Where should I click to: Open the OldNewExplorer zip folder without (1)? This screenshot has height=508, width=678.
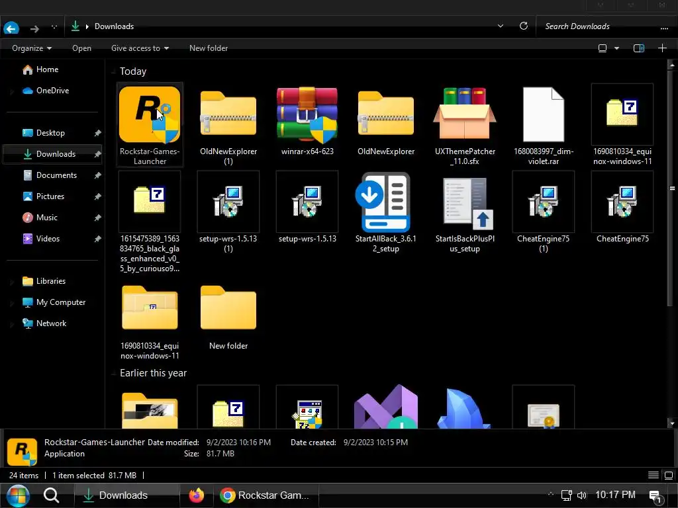386,121
